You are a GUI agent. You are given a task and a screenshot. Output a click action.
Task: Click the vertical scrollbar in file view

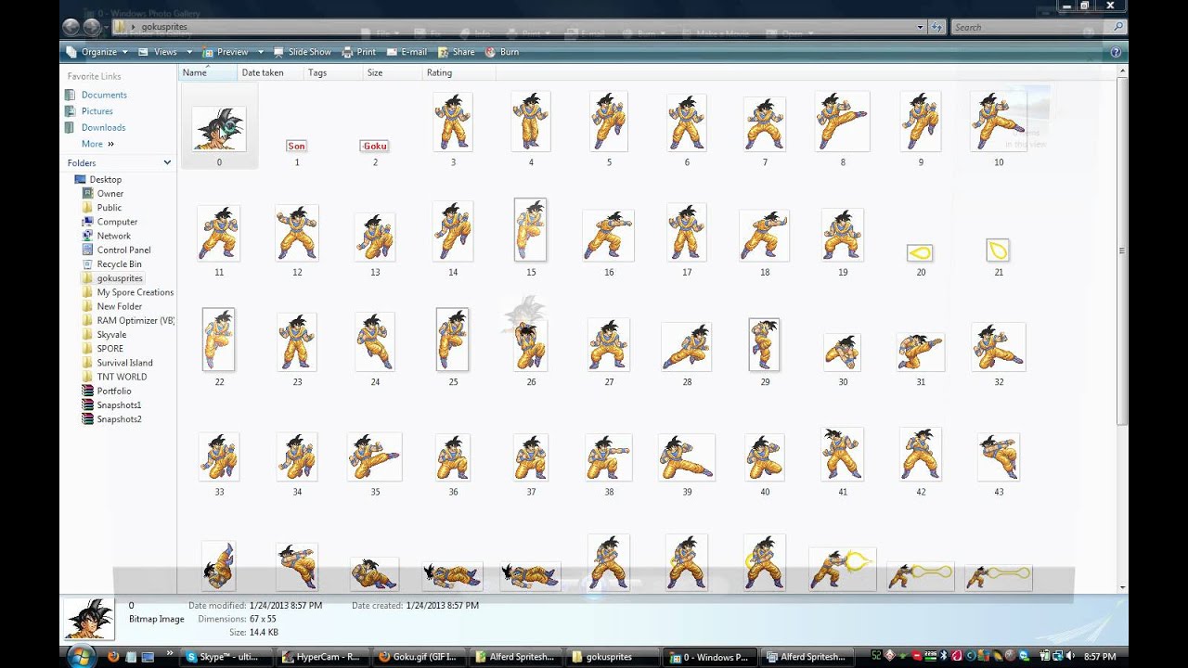pyautogui.click(x=1123, y=250)
